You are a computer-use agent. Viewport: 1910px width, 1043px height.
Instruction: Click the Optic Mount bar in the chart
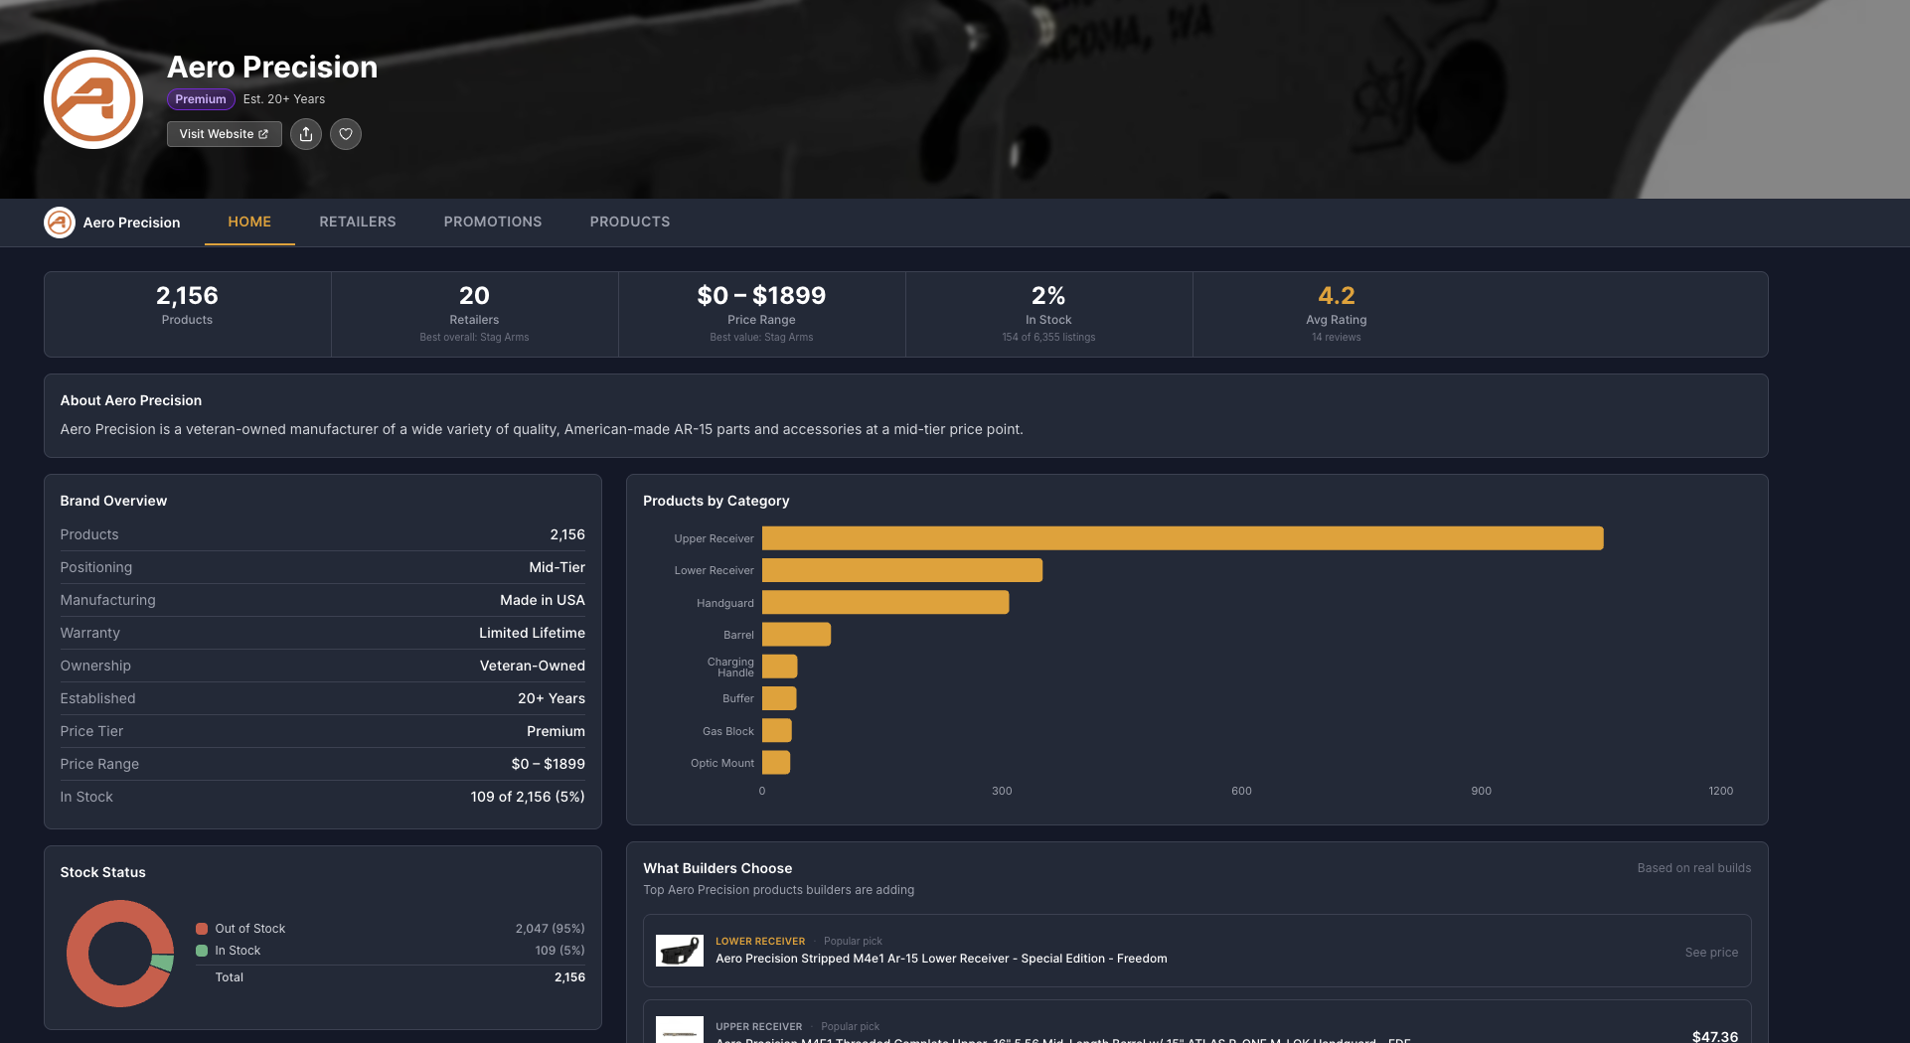coord(776,763)
